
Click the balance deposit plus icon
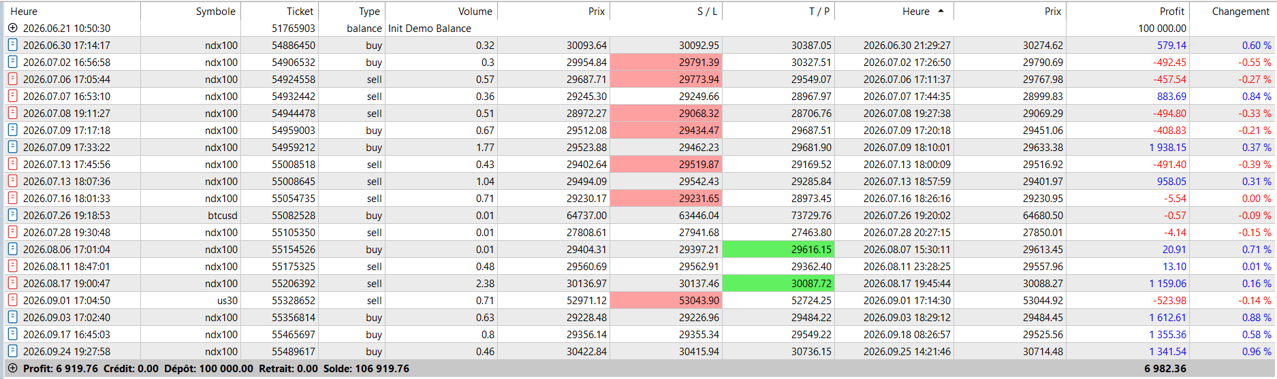coord(12,28)
